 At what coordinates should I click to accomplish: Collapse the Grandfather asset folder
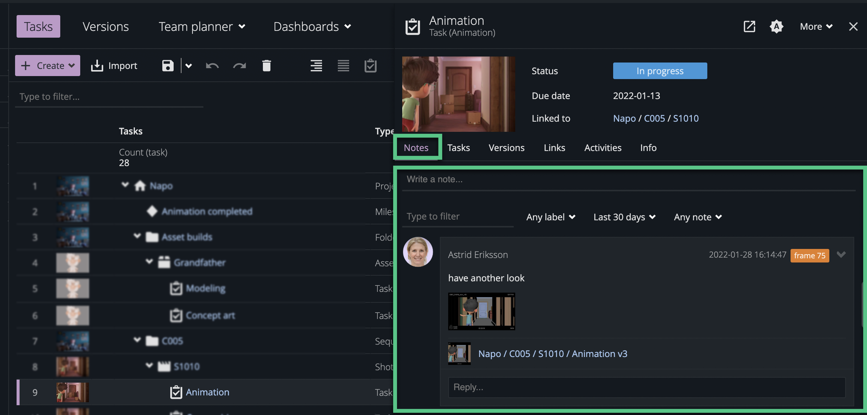149,261
